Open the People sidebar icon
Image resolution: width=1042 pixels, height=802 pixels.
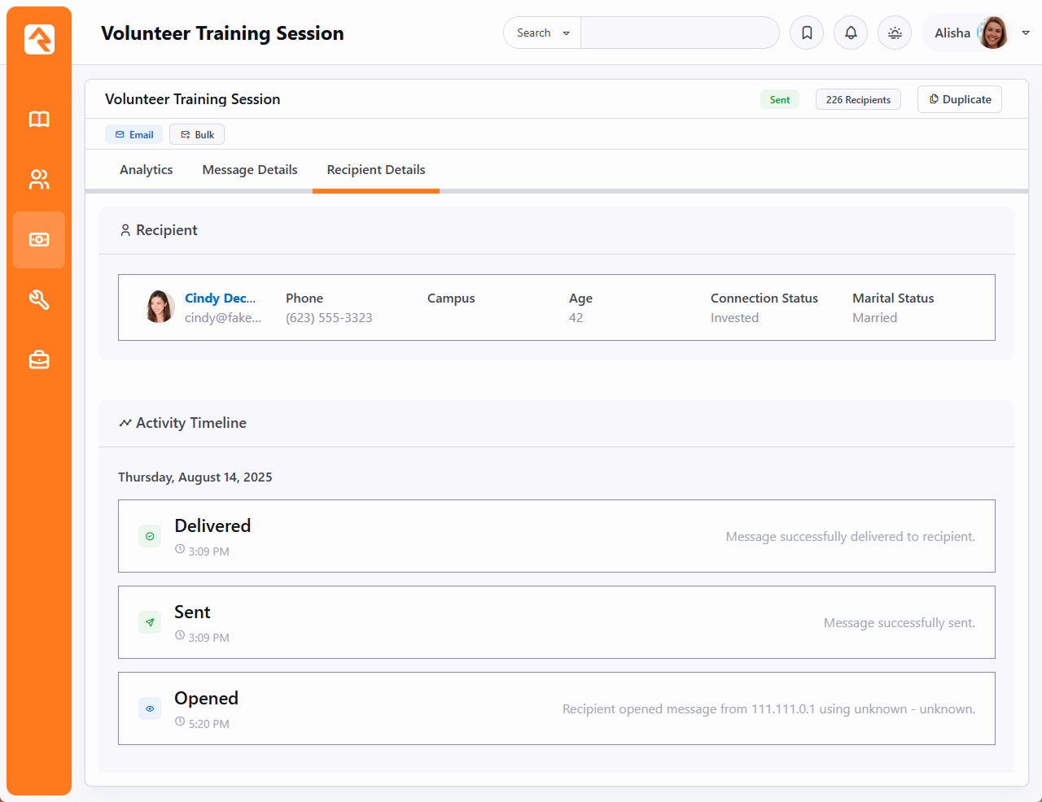[x=39, y=180]
